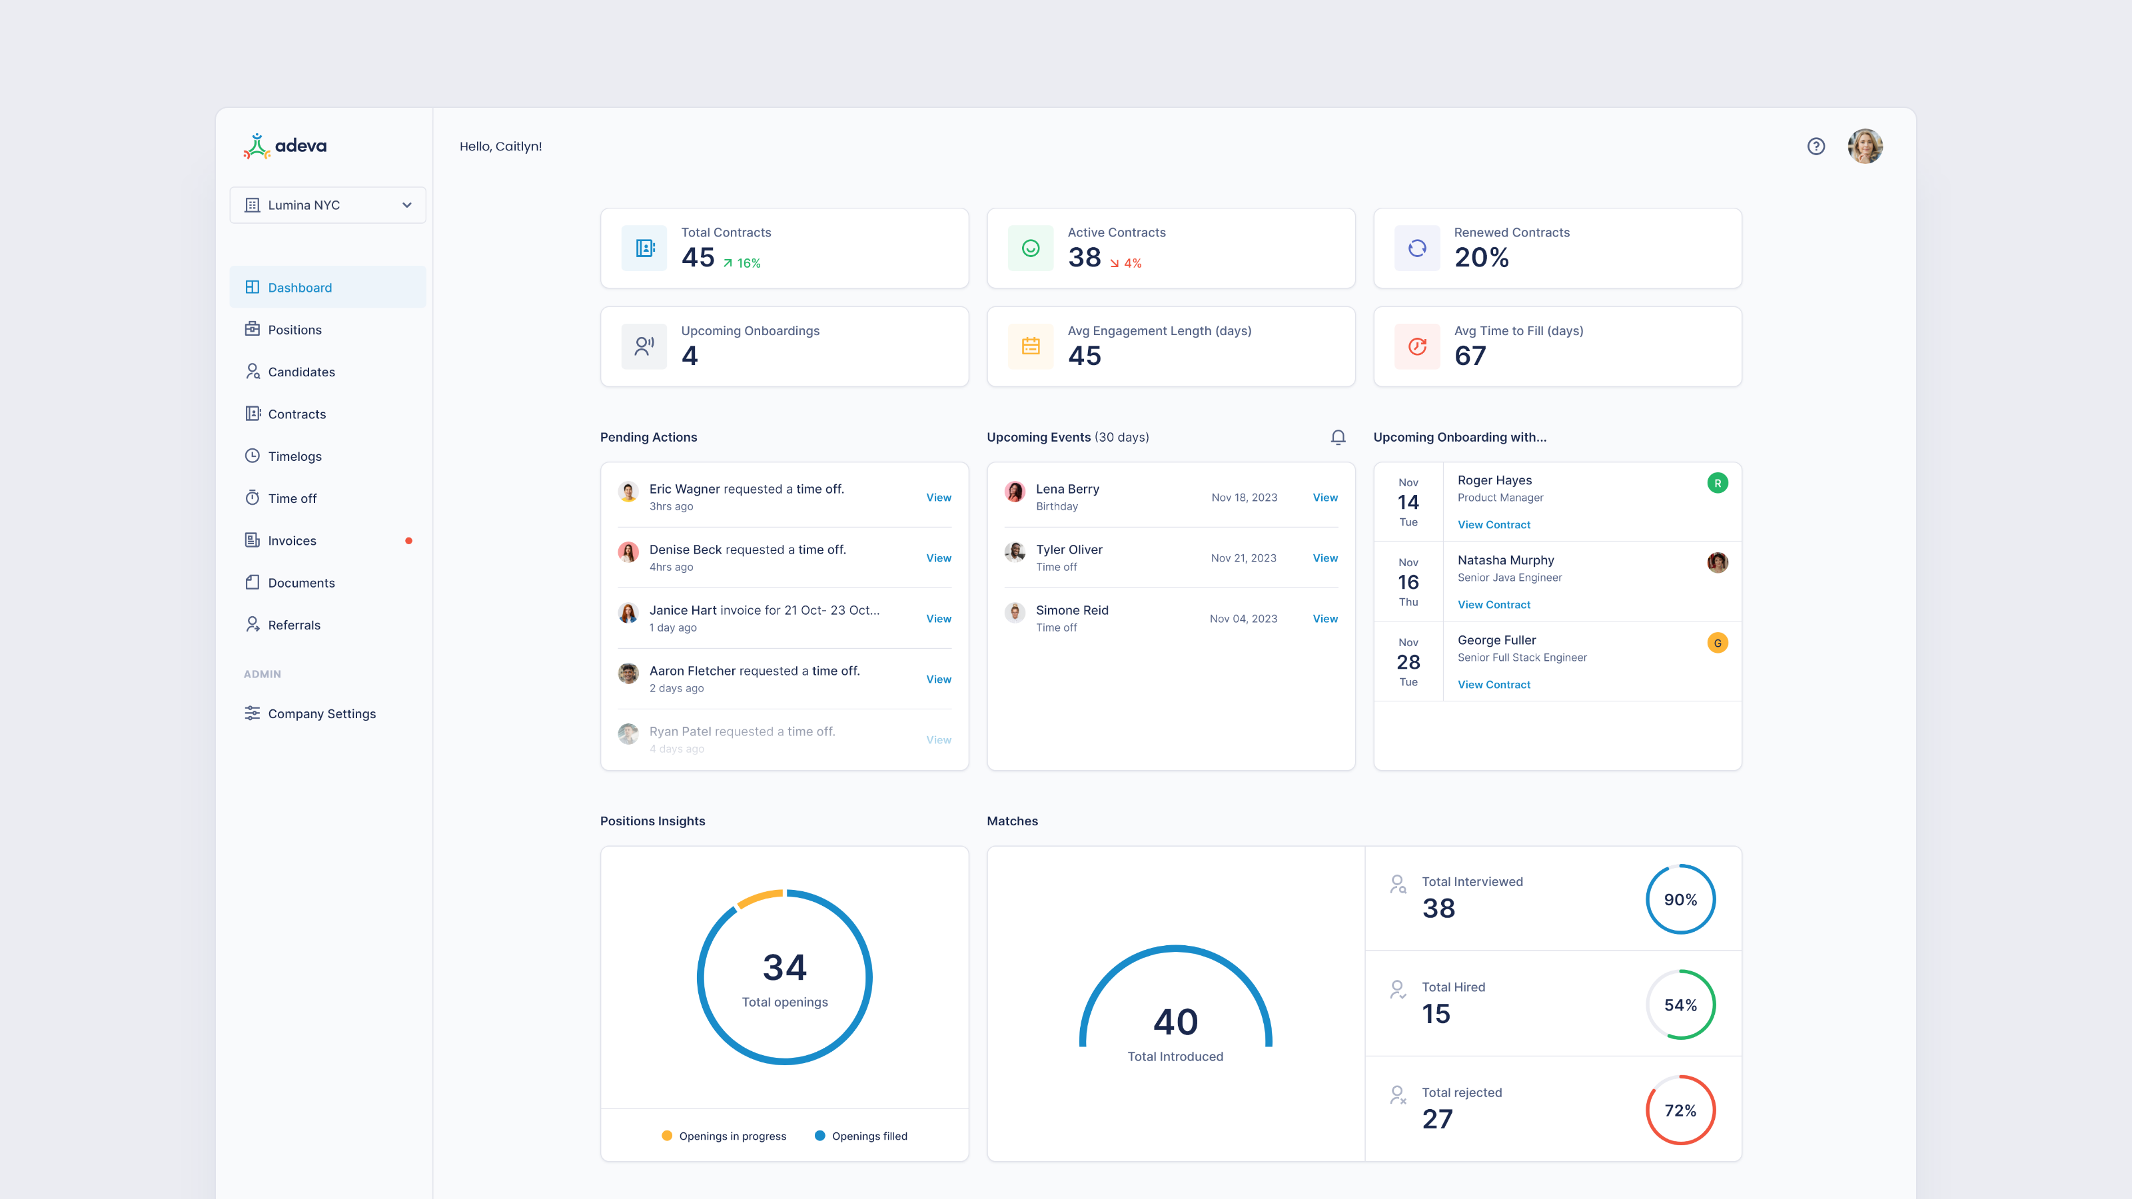Open Company Settings under Admin
This screenshot has width=2132, height=1199.
[321, 713]
